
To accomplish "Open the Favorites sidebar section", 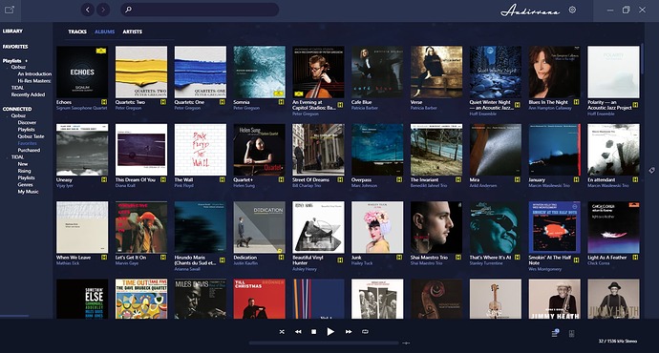I will [15, 47].
